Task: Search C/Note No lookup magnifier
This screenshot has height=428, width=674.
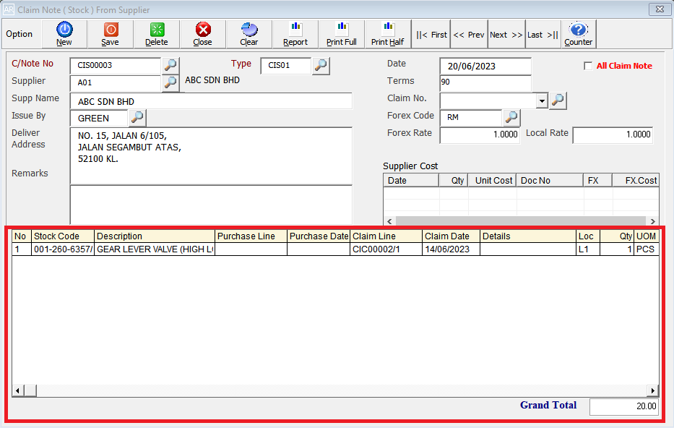Action: click(x=170, y=65)
